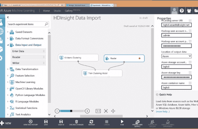Click canvas horizontal scrollbar right arrow
Viewport: 198px width, 129px height.
pos(147,116)
